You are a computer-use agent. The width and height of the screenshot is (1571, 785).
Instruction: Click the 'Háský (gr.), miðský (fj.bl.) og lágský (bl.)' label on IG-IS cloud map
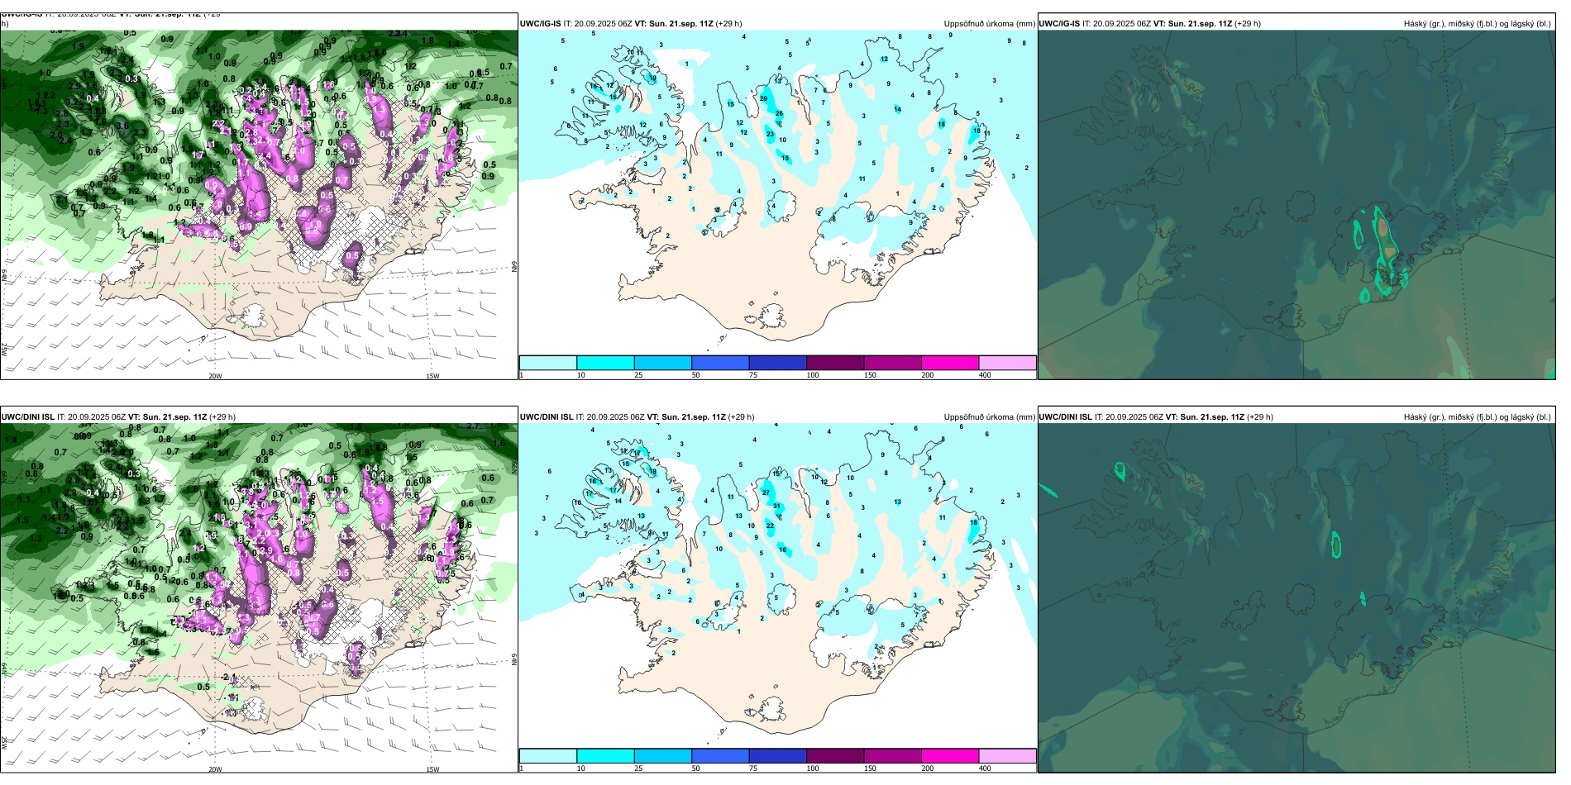point(1477,24)
